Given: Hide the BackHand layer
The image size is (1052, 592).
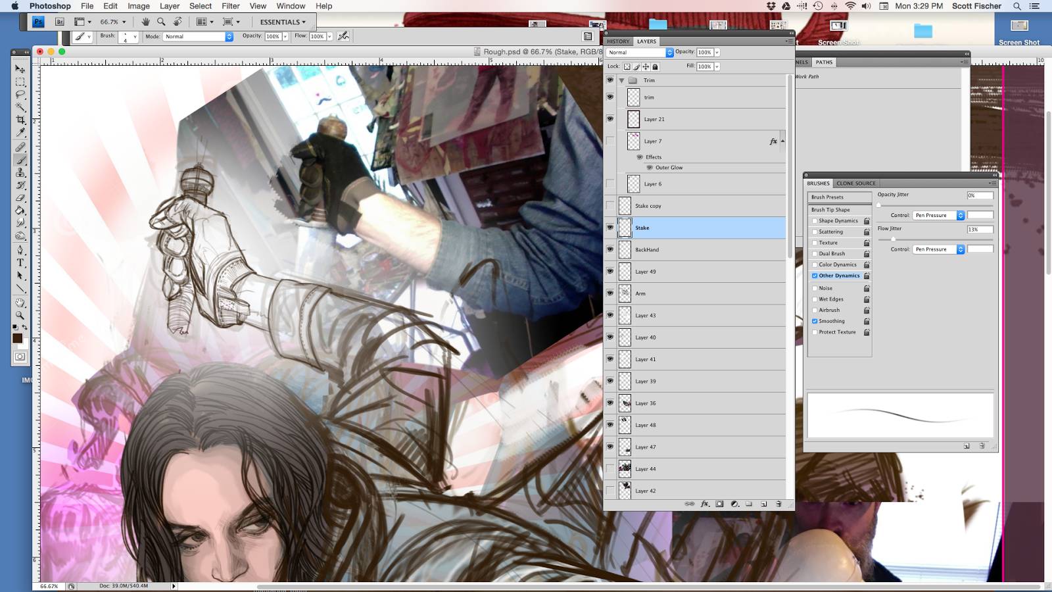Looking at the screenshot, I should coord(610,249).
